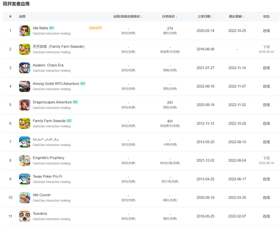Open Texas Poker Pro.Fr title link
This screenshot has width=280, height=226.
click(x=48, y=177)
